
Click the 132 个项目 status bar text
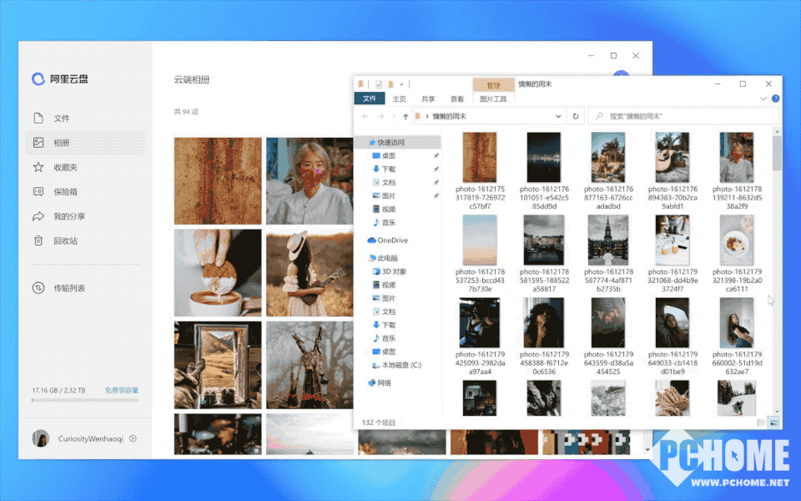click(x=379, y=423)
